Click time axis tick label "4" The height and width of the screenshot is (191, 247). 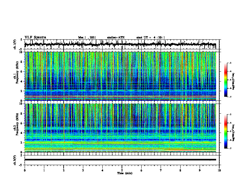click(x=103, y=170)
